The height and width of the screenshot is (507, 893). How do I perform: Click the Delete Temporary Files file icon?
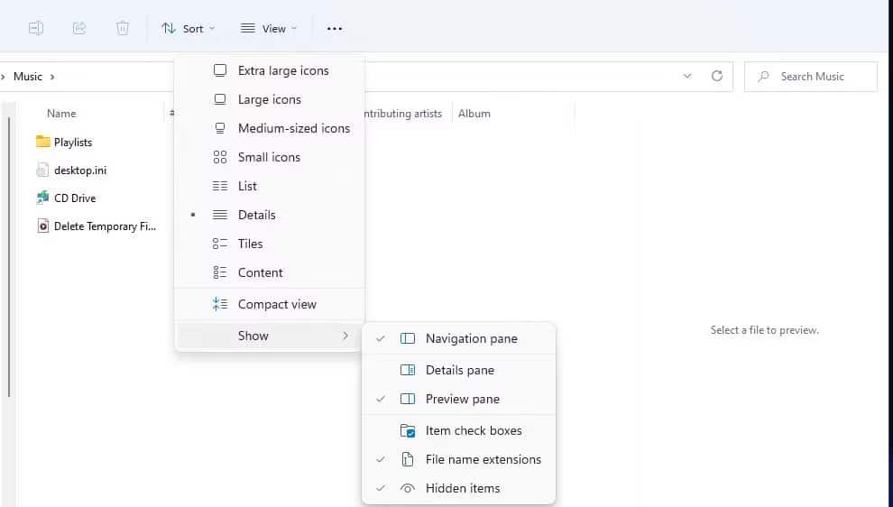[42, 226]
